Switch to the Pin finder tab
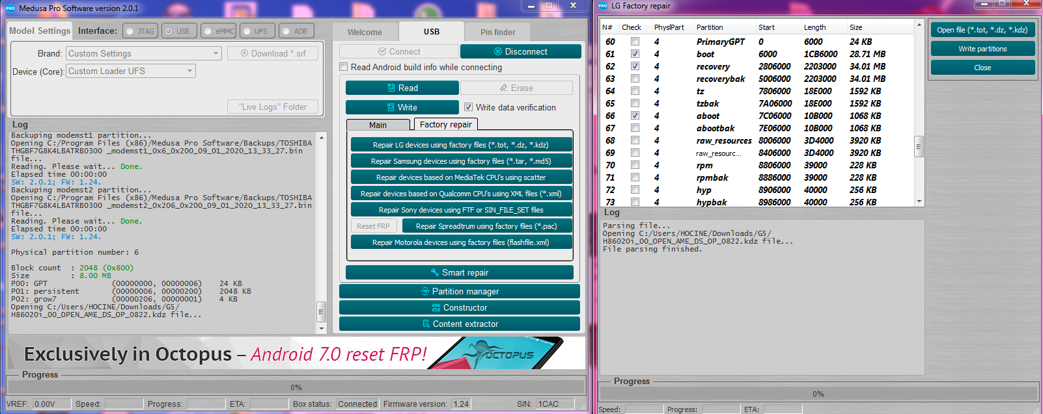The height and width of the screenshot is (414, 1043). [497, 32]
